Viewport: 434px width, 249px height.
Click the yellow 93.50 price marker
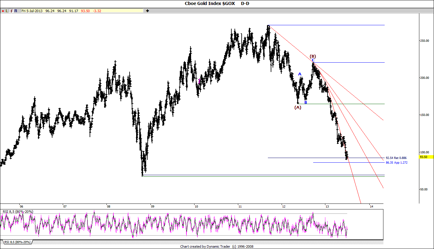click(x=423, y=157)
